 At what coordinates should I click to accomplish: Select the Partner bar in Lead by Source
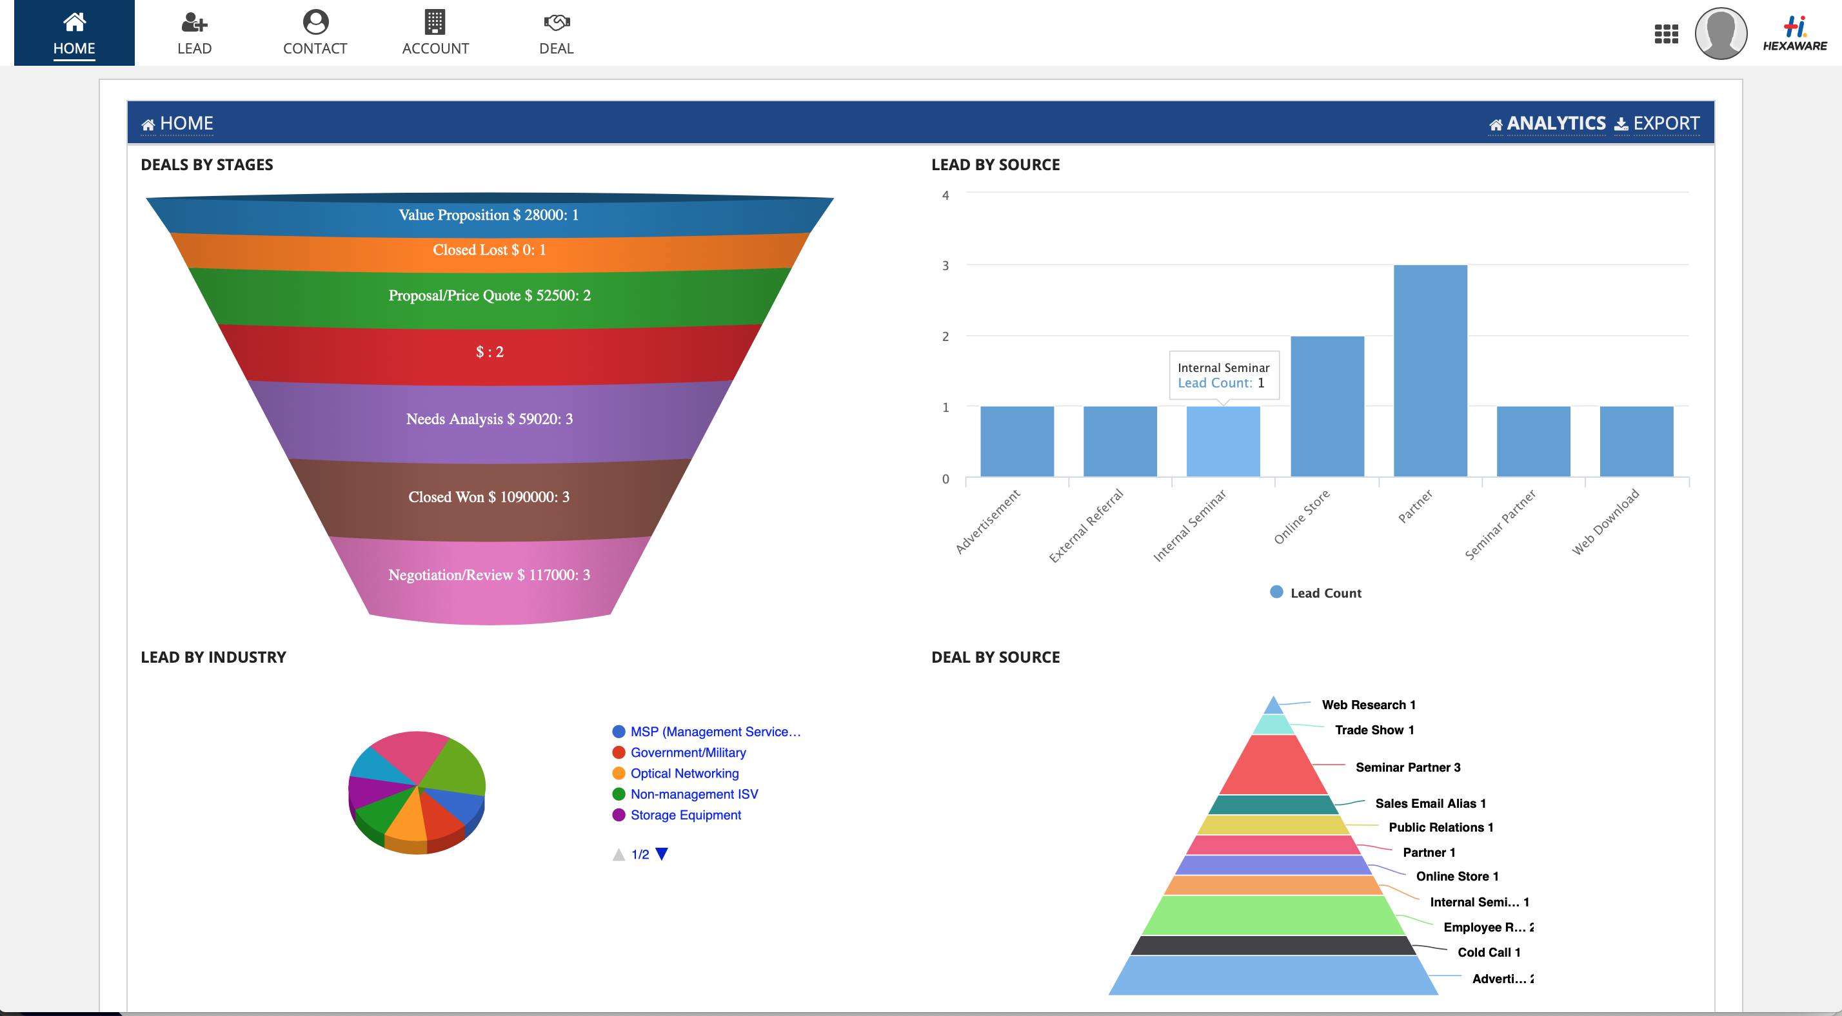1429,371
